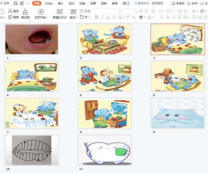Expand the 当页开始 dropdown arrow
This screenshot has height=173, width=208.
coord(47,17)
